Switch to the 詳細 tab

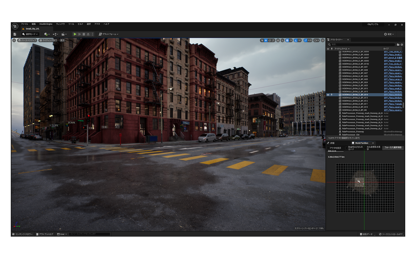(331, 143)
